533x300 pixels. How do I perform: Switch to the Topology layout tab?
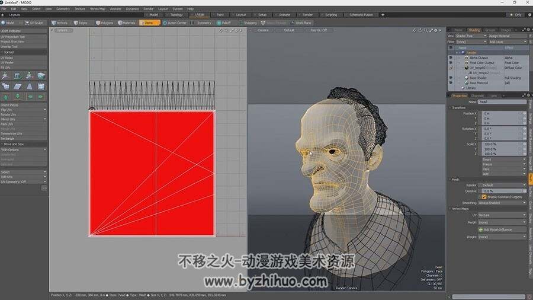click(x=176, y=15)
